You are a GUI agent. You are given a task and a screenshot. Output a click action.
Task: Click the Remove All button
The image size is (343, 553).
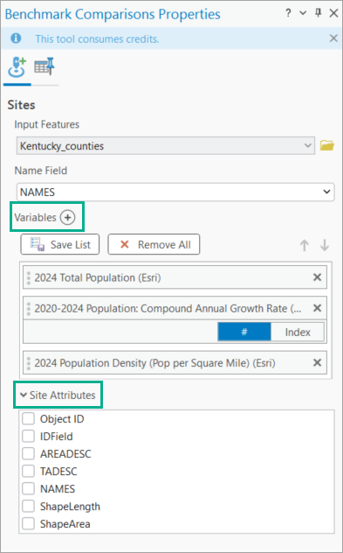(x=154, y=244)
